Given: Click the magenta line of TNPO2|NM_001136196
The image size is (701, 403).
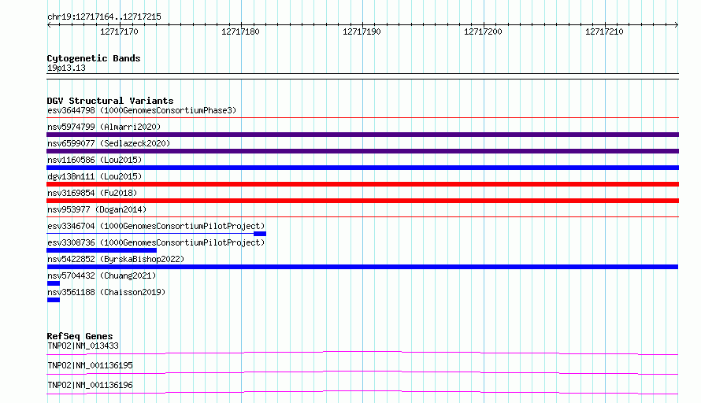Looking at the screenshot, I should (x=362, y=392).
